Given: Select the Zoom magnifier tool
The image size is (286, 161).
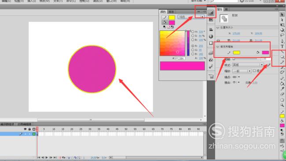Looking at the screenshot, I should tap(282, 105).
